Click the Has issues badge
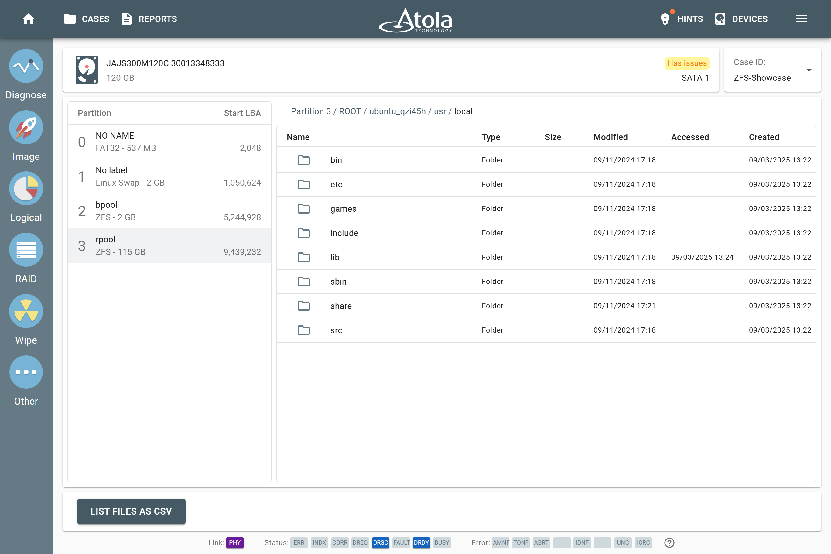This screenshot has height=554, width=831. 687,63
